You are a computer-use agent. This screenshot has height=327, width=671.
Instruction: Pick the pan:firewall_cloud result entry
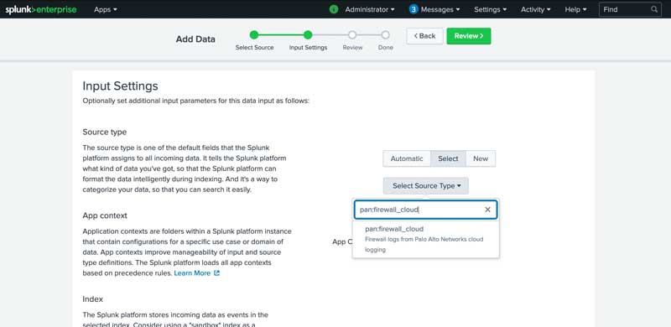tap(425, 239)
